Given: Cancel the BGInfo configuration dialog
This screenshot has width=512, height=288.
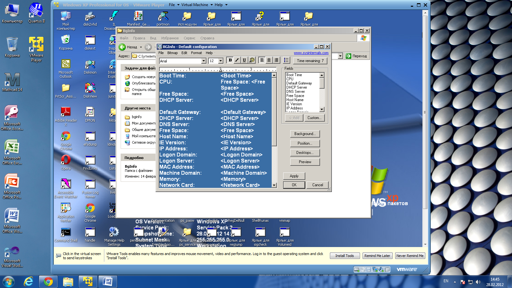Looking at the screenshot, I should coord(318,185).
